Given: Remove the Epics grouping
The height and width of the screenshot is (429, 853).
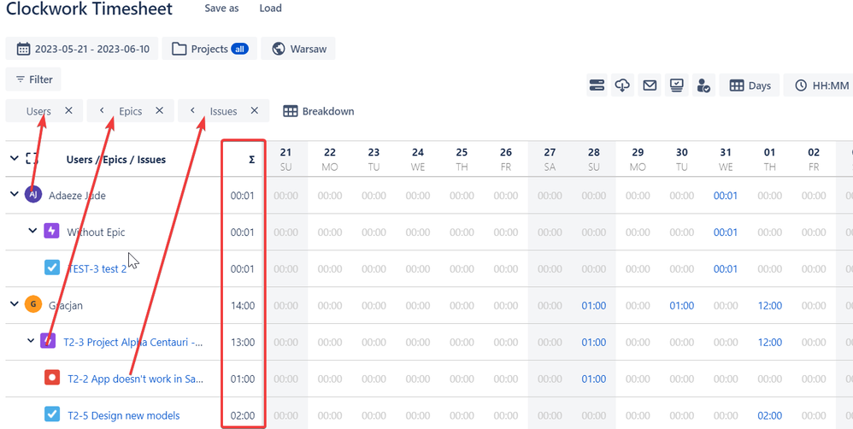Looking at the screenshot, I should (159, 110).
